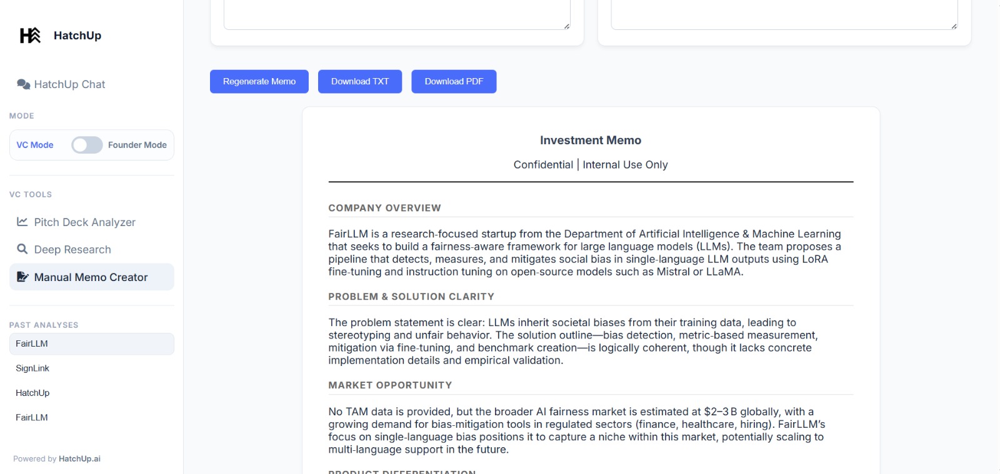Focus the right text area field
Viewport: 1000px width, 474px height.
click(x=784, y=14)
